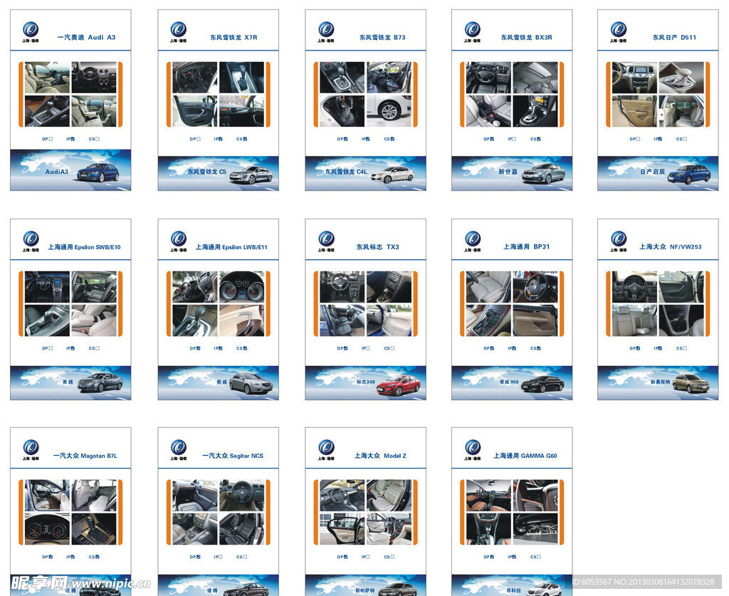Toggle the DP checkbox on the Epsilon SWB/E10 card
The width and height of the screenshot is (729, 596).
tap(51, 348)
